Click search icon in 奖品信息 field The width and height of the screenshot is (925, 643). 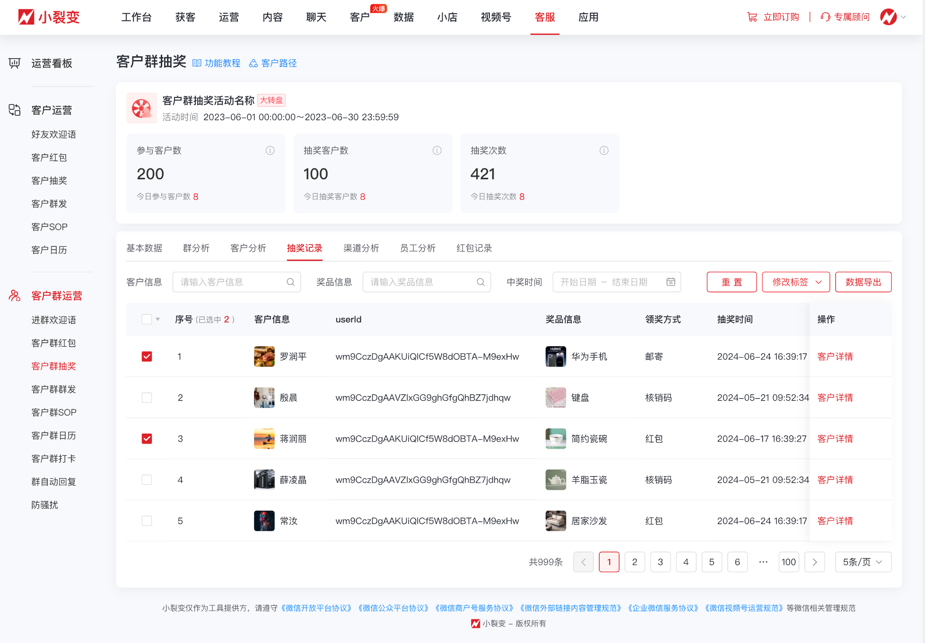pos(481,282)
